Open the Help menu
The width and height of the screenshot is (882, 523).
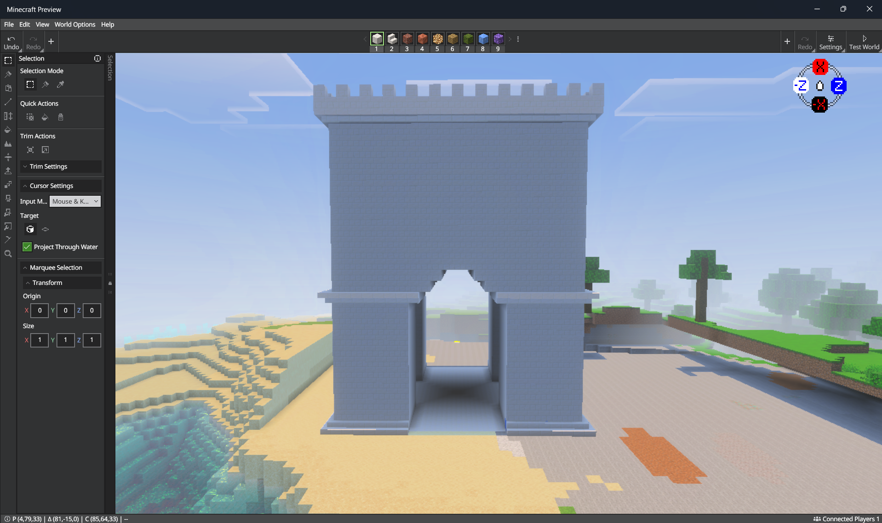108,24
